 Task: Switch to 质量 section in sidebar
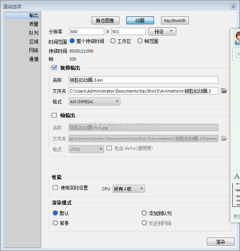34,24
